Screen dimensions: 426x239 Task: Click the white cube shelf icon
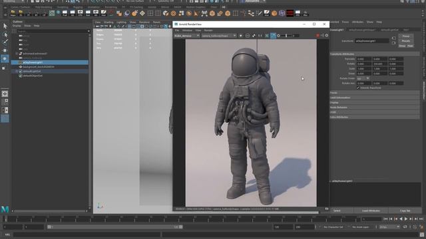point(166,13)
